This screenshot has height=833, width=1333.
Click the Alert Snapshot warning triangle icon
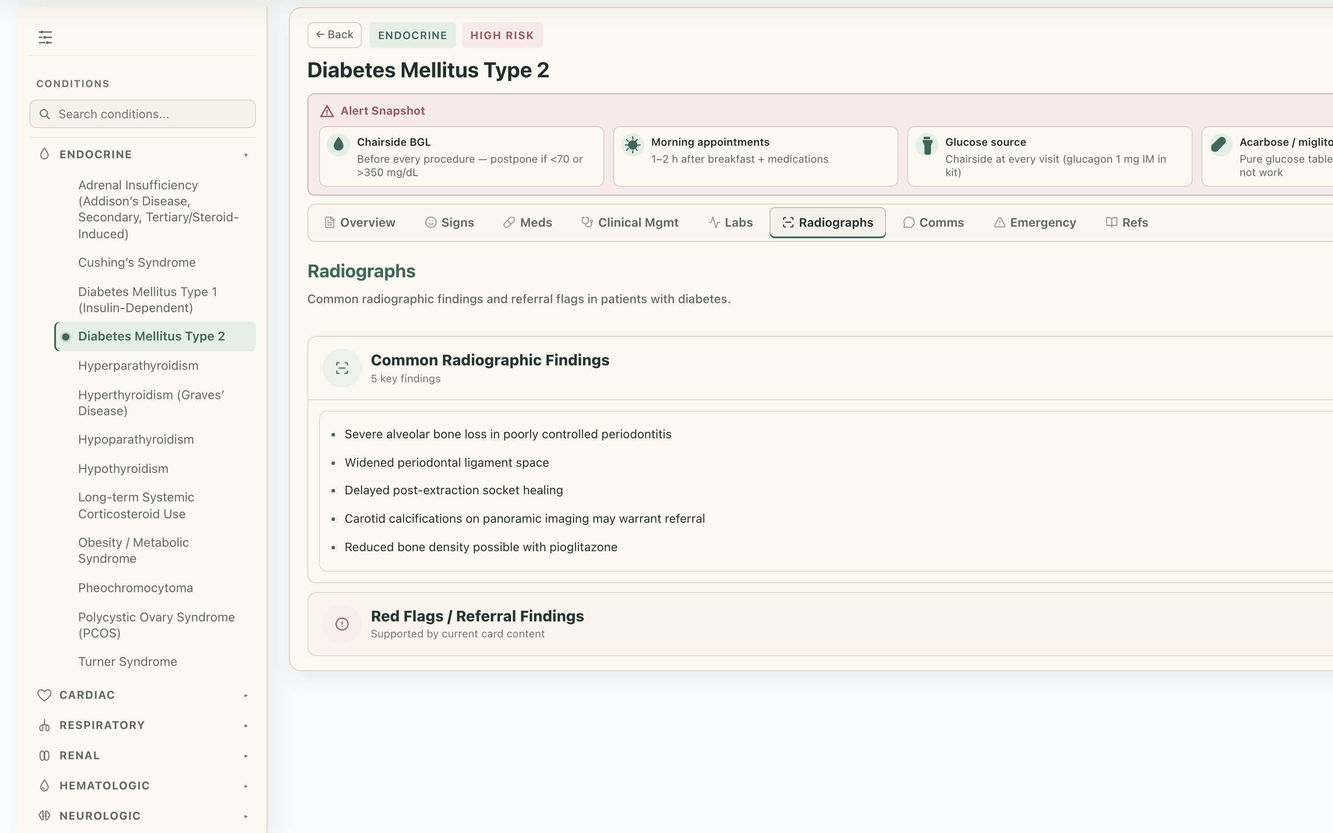(x=327, y=111)
